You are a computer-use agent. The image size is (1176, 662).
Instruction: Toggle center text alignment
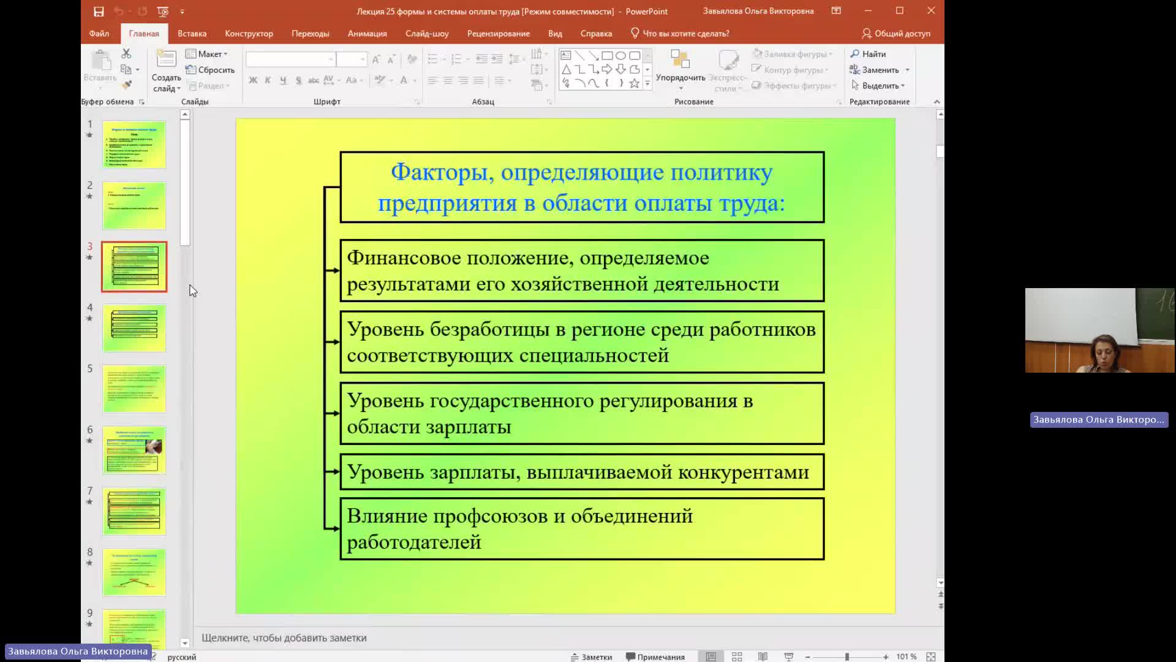coord(448,80)
